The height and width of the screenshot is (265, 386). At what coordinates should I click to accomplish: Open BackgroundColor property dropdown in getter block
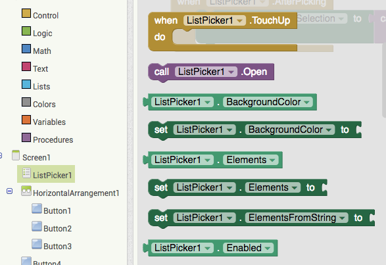268,102
